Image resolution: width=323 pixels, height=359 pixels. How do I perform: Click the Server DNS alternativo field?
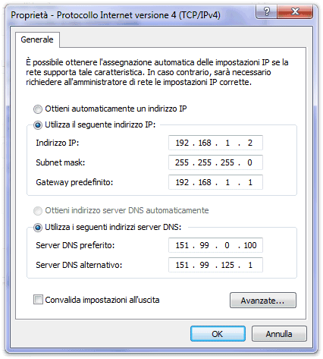tap(215, 265)
